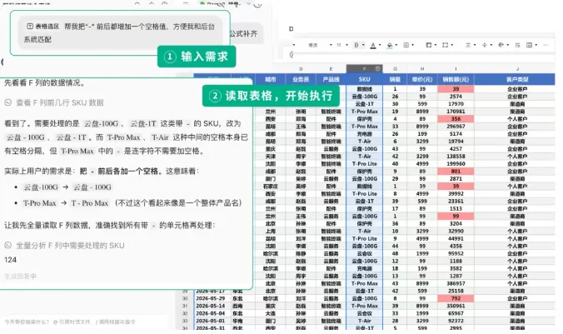Select column I header

tap(456, 69)
